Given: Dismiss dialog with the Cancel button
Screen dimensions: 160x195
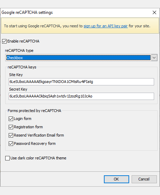Looking at the screenshot, I should [x=144, y=179].
